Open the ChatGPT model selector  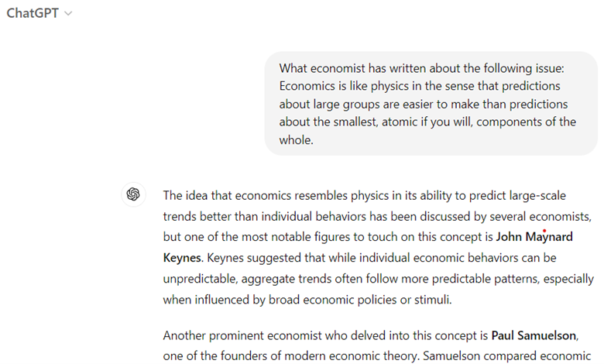39,13
